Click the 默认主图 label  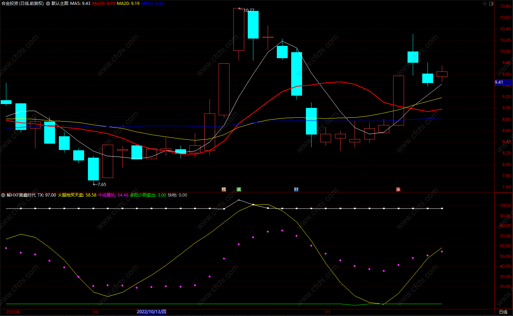[x=60, y=4]
